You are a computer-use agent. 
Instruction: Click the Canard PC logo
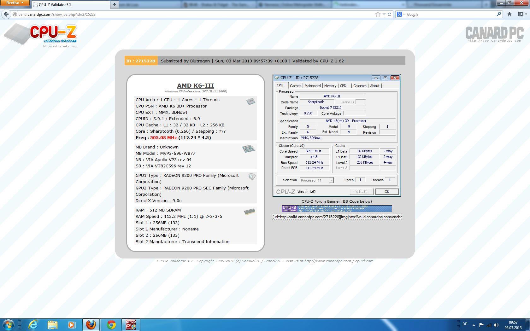494,34
